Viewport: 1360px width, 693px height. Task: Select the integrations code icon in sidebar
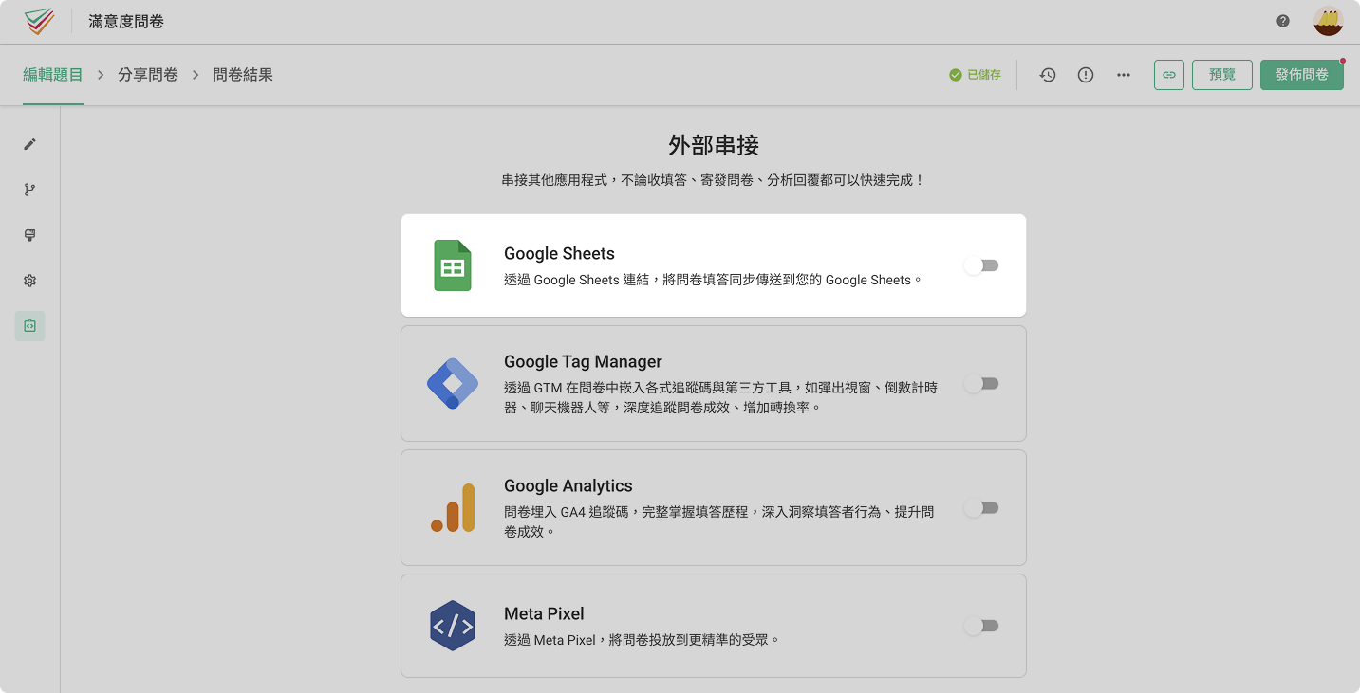coord(30,326)
